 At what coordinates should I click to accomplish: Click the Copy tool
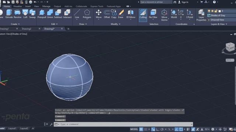(x=114, y=14)
